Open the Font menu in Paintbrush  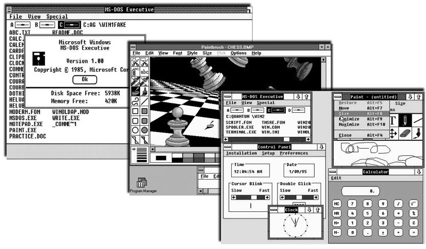(x=178, y=53)
